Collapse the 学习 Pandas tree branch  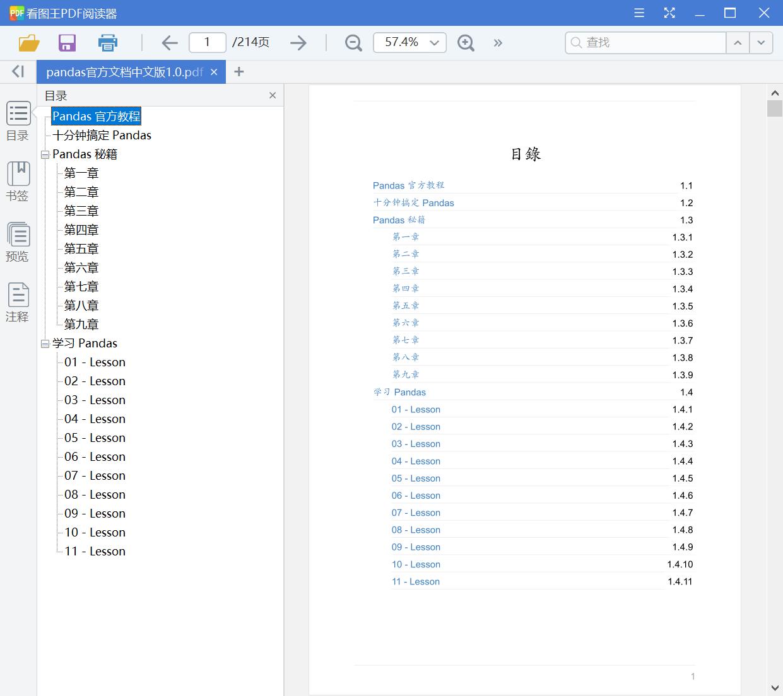[x=44, y=343]
